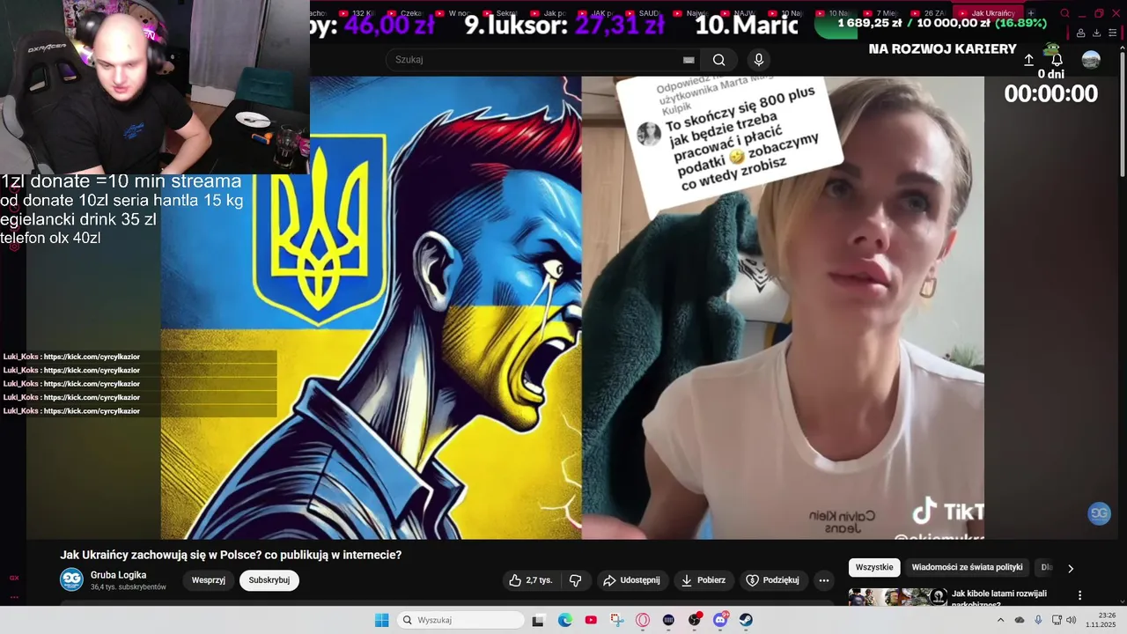This screenshot has width=1127, height=634.
Task: Click the browser tab search magnifier icon
Action: click(x=1064, y=13)
